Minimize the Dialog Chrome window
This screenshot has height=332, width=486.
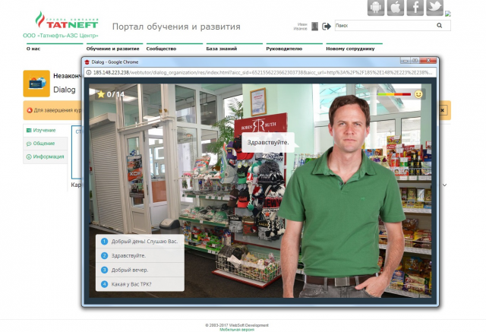(405, 61)
